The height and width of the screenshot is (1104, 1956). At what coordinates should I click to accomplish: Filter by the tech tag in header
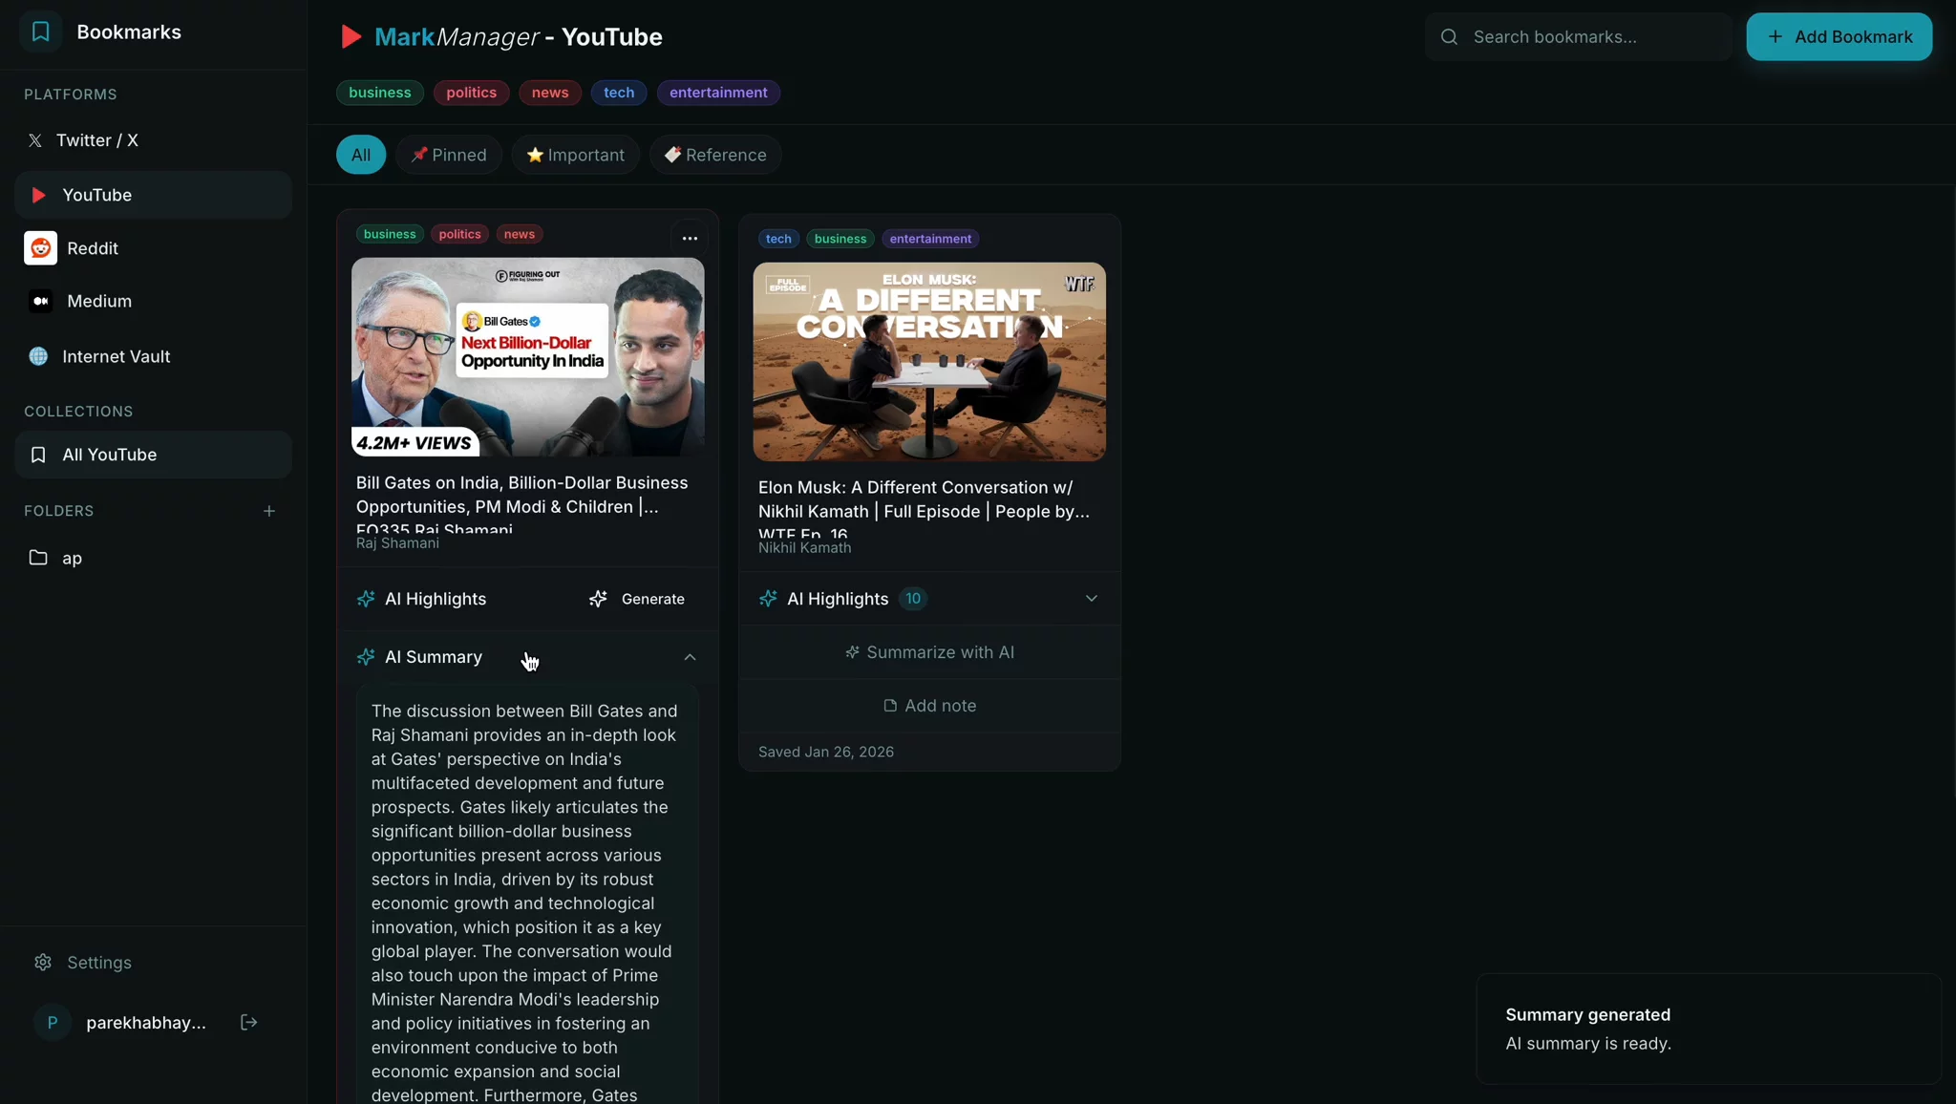click(619, 93)
